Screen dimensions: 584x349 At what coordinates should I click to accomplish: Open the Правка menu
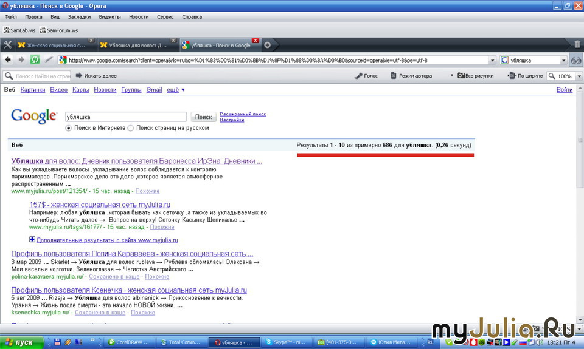coord(33,17)
